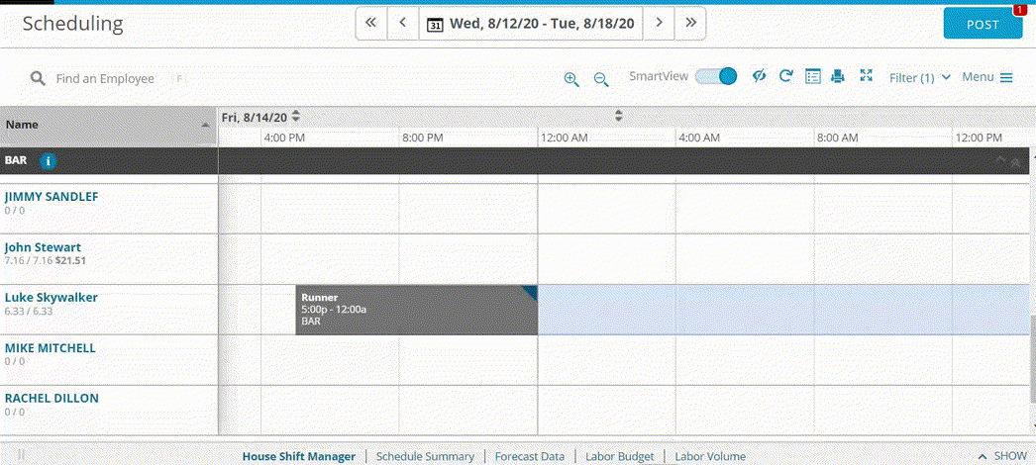Image resolution: width=1036 pixels, height=465 pixels.
Task: Open Luke Skywalker's employee name link
Action: 51,297
